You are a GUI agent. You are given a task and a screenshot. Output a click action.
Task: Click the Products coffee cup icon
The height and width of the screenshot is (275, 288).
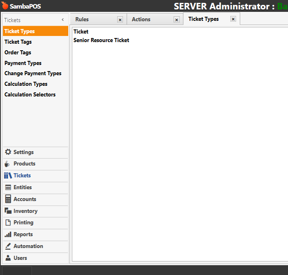pos(7,164)
